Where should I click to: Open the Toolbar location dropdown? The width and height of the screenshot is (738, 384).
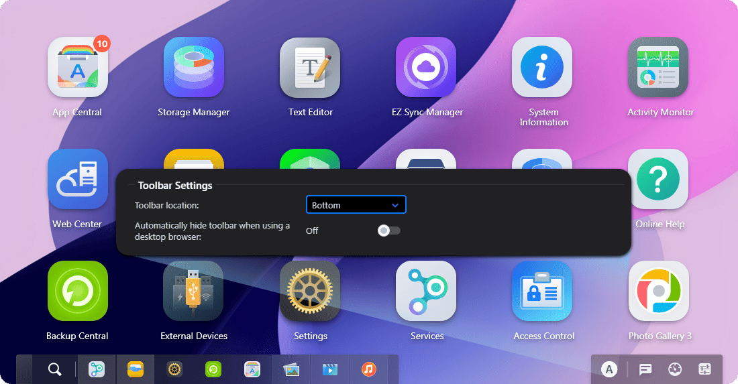point(356,205)
